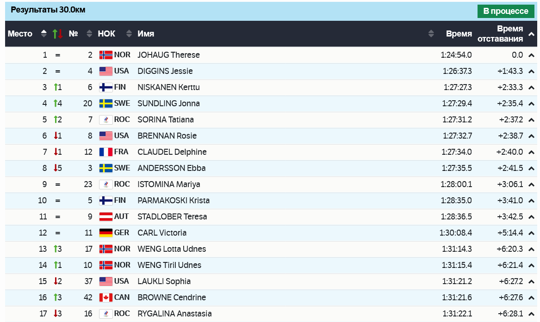Image resolution: width=540 pixels, height=322 pixels.
Task: Click Austria flag beside STADLOBER Teresa
Action: 106,217
